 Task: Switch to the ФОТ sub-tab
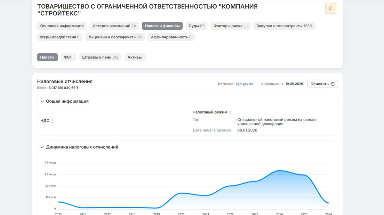tap(68, 57)
